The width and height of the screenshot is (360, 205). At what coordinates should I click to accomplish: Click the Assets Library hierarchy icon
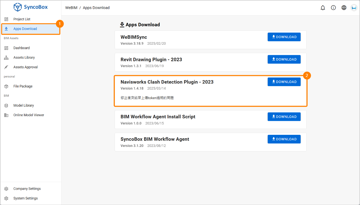pos(6,58)
